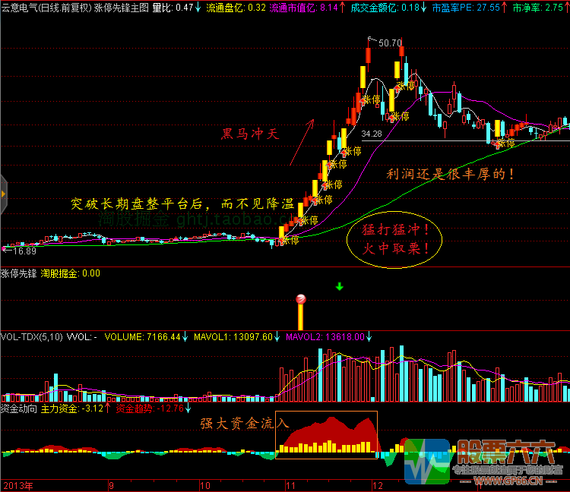Screen dimensions: 570x492
Task: Click the red up arrow beside 流通市值亿
Action: [x=344, y=7]
